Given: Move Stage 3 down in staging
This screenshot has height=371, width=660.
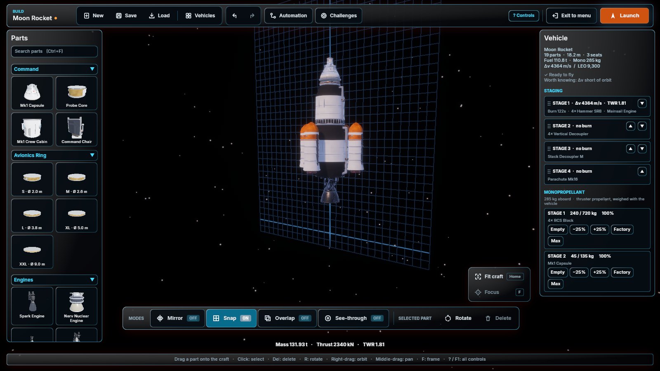Looking at the screenshot, I should pyautogui.click(x=642, y=149).
